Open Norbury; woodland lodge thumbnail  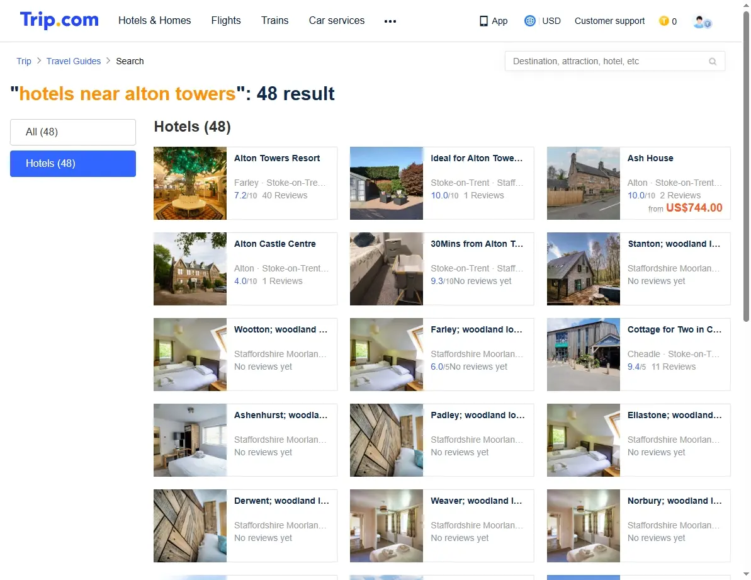tap(584, 526)
